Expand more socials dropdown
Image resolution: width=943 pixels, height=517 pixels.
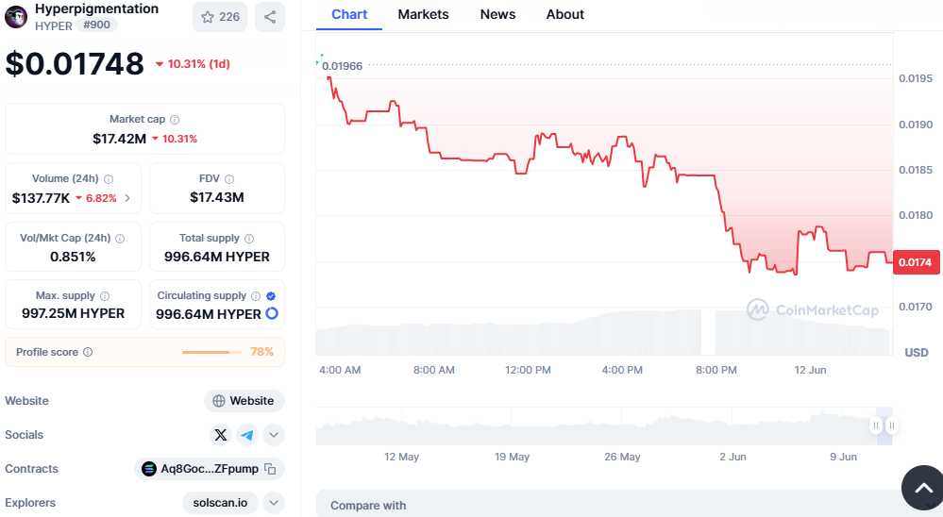coord(273,435)
